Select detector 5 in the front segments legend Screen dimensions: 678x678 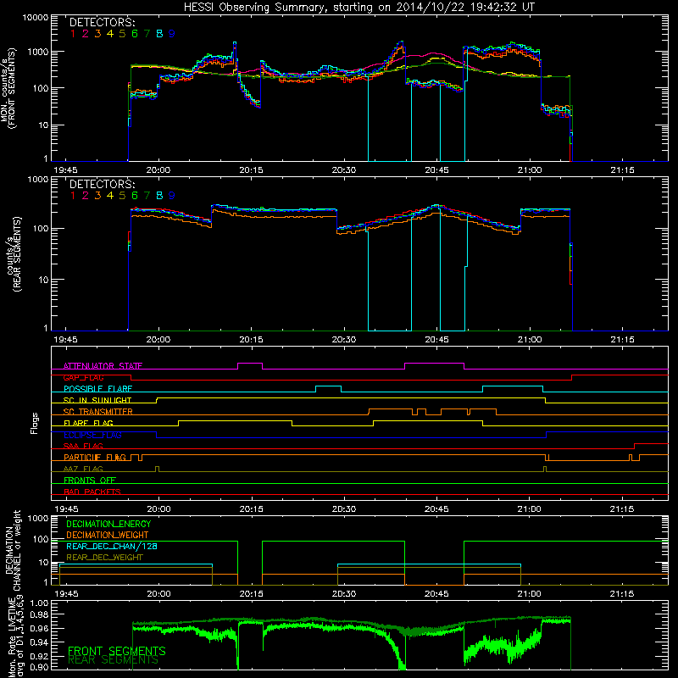coord(122,34)
